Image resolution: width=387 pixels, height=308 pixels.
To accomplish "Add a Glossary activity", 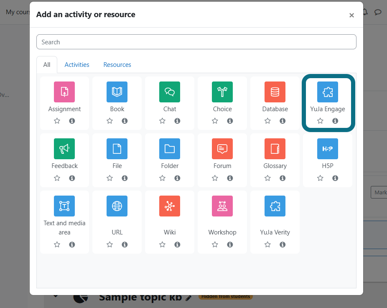I will (x=275, y=149).
